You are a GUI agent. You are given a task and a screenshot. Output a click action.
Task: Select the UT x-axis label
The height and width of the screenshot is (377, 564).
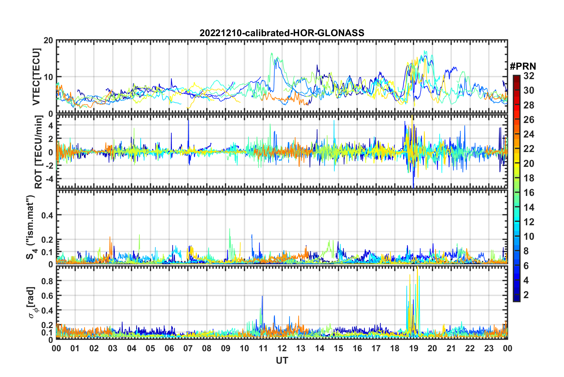(282, 360)
